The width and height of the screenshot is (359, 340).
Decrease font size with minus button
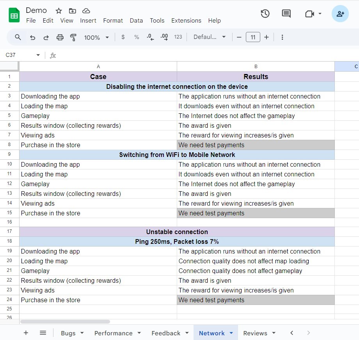pos(239,37)
